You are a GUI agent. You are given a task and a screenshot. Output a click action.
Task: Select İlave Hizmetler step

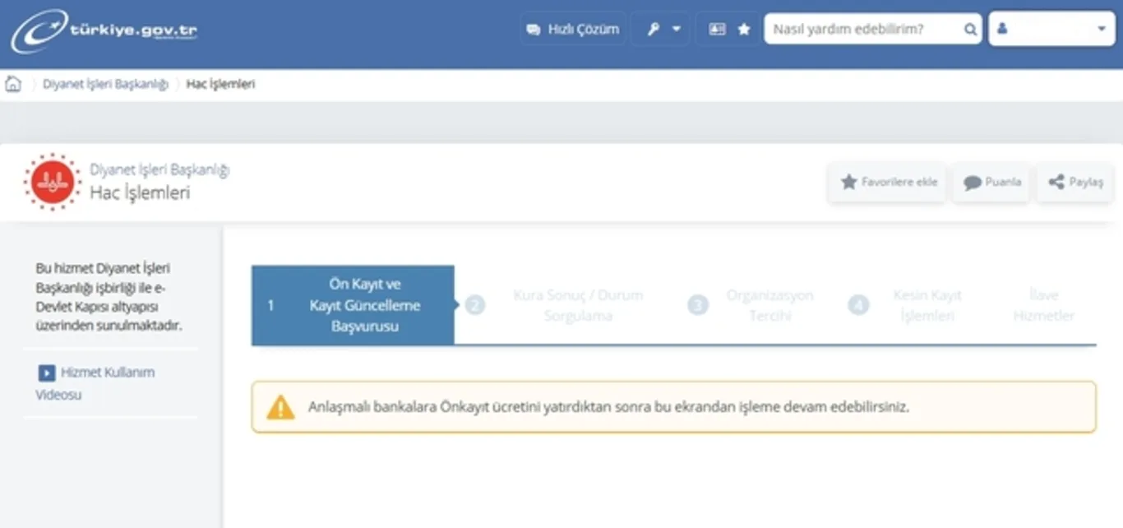1044,305
